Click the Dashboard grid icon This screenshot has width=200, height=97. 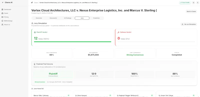click(2, 10)
